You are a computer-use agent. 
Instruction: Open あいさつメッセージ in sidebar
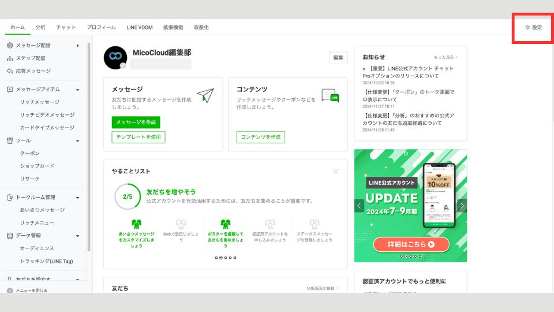pos(42,210)
